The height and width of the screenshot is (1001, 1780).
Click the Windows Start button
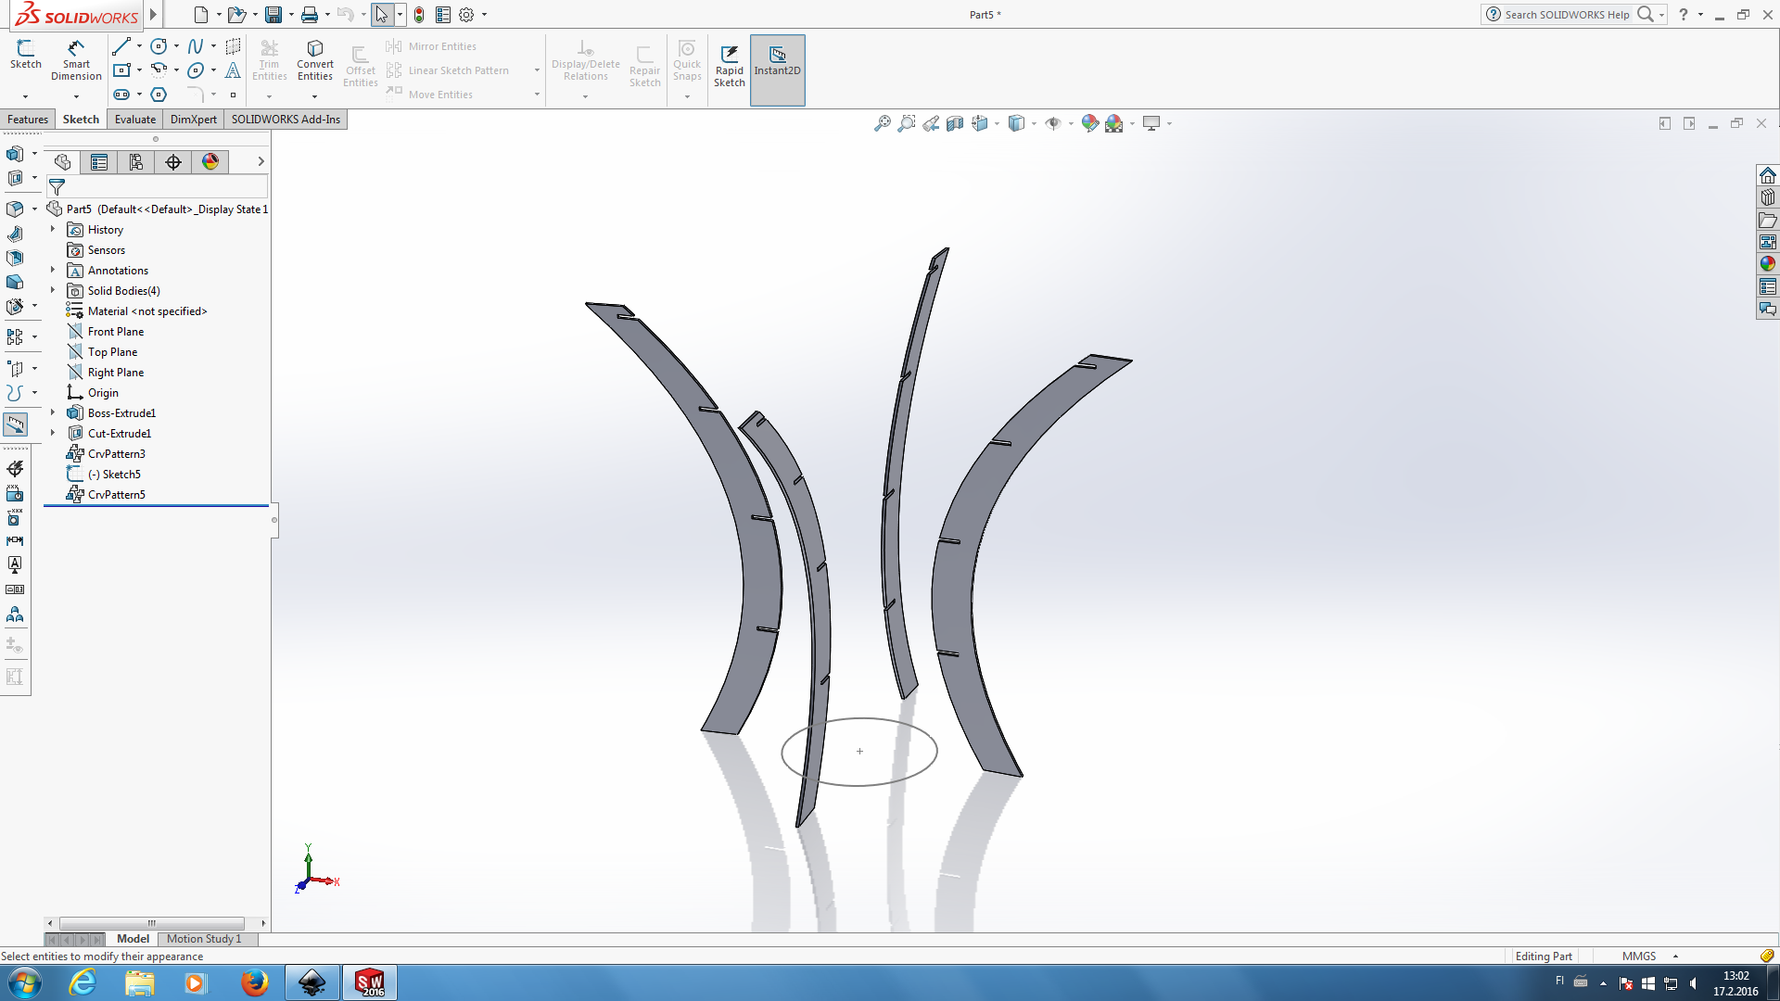point(25,982)
